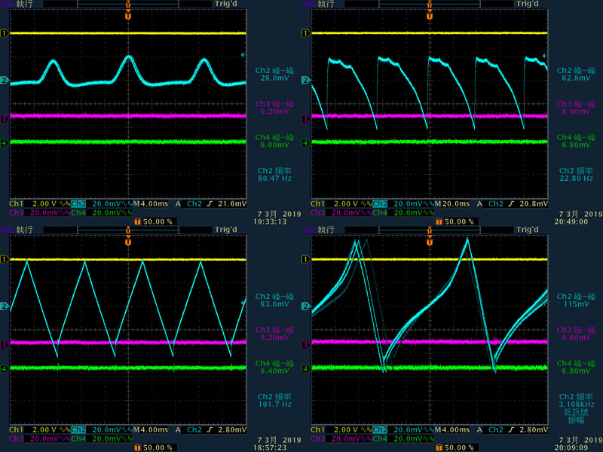The image size is (603, 452).
Task: Pick the Ch4 peak-to-peak 6.40mV reading
Action: [x=274, y=367]
